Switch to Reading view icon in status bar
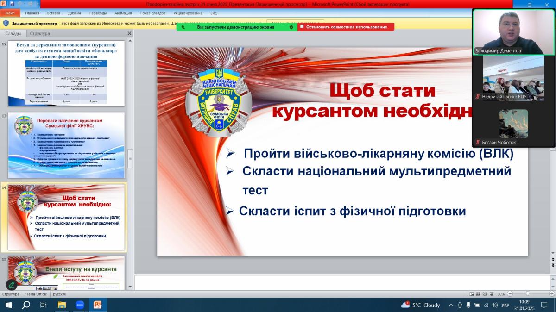This screenshot has width=556, height=312. (x=486, y=294)
